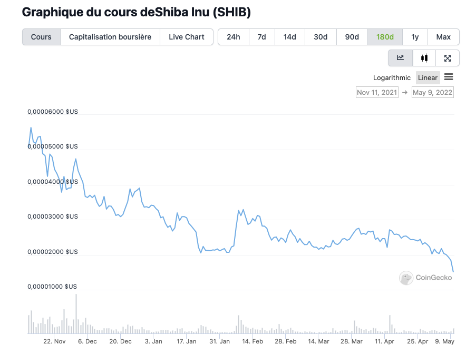Open the Live Chart tab
This screenshot has height=354, width=466.
coord(186,37)
